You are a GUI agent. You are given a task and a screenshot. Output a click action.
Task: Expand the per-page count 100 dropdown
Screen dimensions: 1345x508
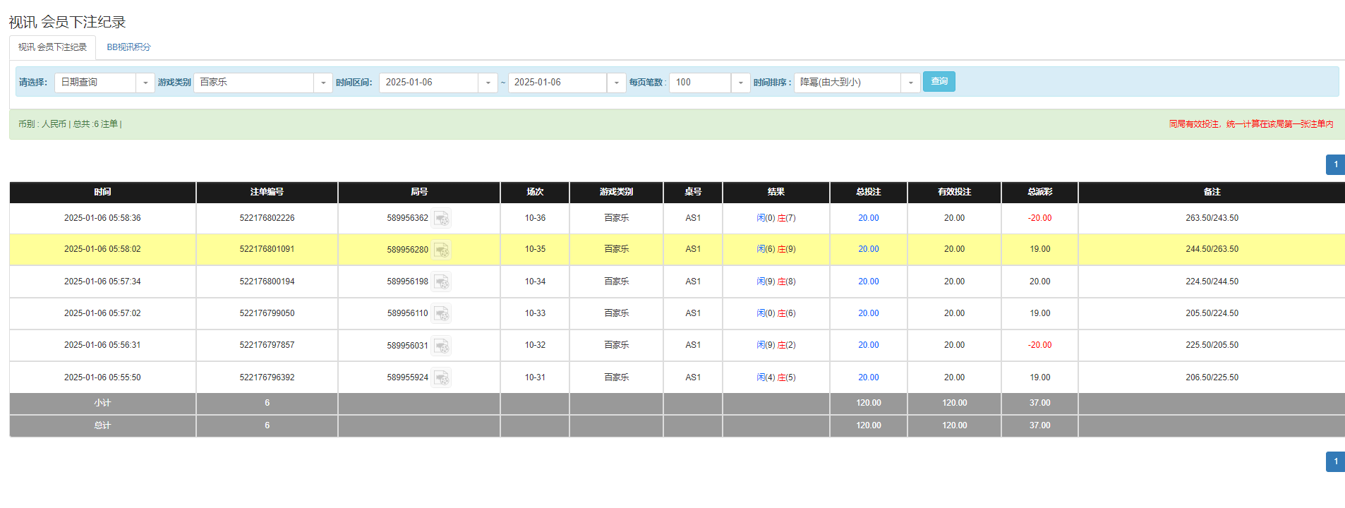click(740, 83)
